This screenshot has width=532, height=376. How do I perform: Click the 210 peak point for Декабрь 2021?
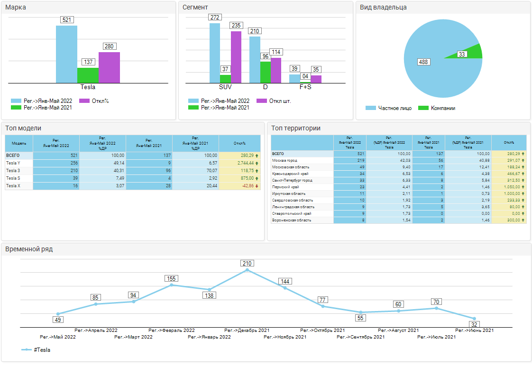click(247, 270)
